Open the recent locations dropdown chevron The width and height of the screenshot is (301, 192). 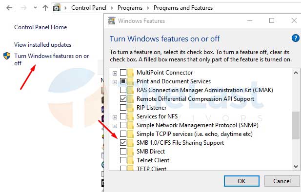[35, 8]
